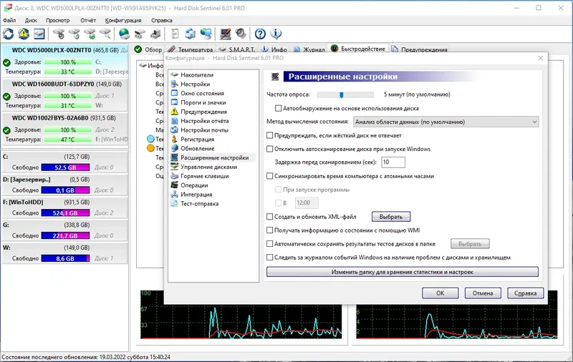Enable Синхронизировать время компьютера с атомными часами
573x362 pixels.
pos(270,176)
